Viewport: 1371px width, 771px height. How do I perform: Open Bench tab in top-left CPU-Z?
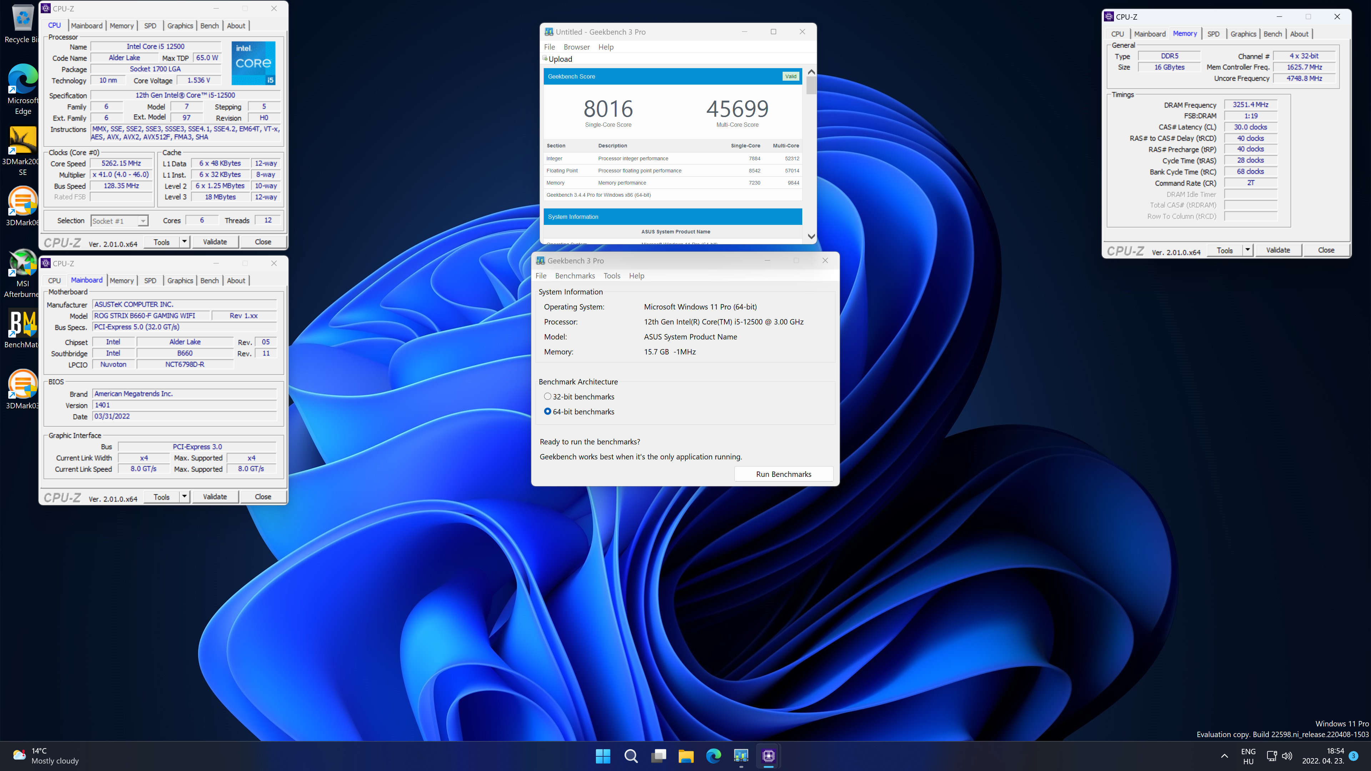[x=209, y=26]
